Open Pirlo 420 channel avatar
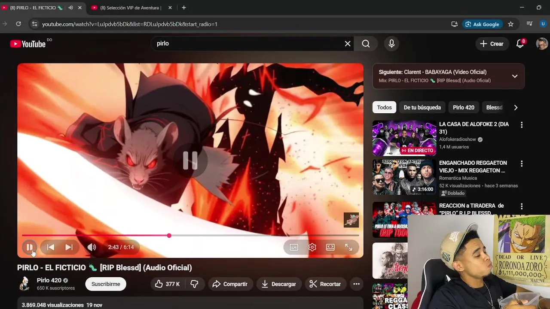 [x=25, y=284]
